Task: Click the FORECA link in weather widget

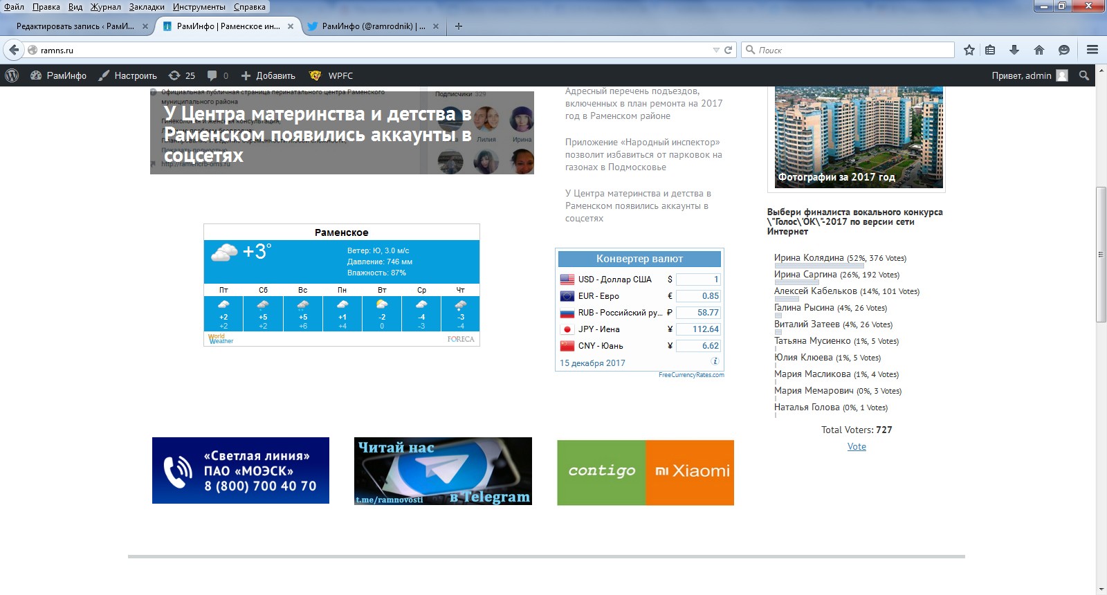Action: (461, 339)
